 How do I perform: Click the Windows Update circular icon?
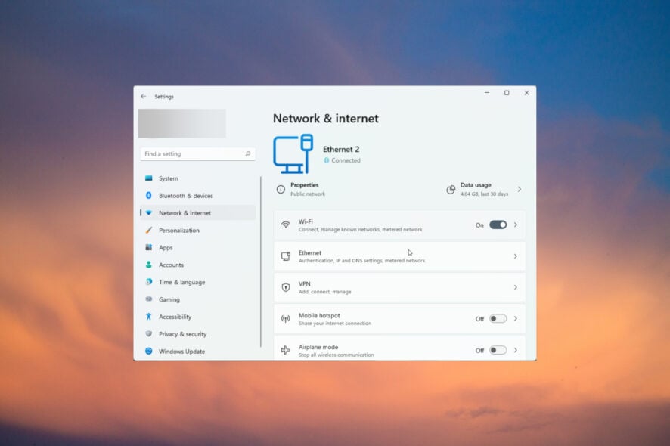pos(149,352)
